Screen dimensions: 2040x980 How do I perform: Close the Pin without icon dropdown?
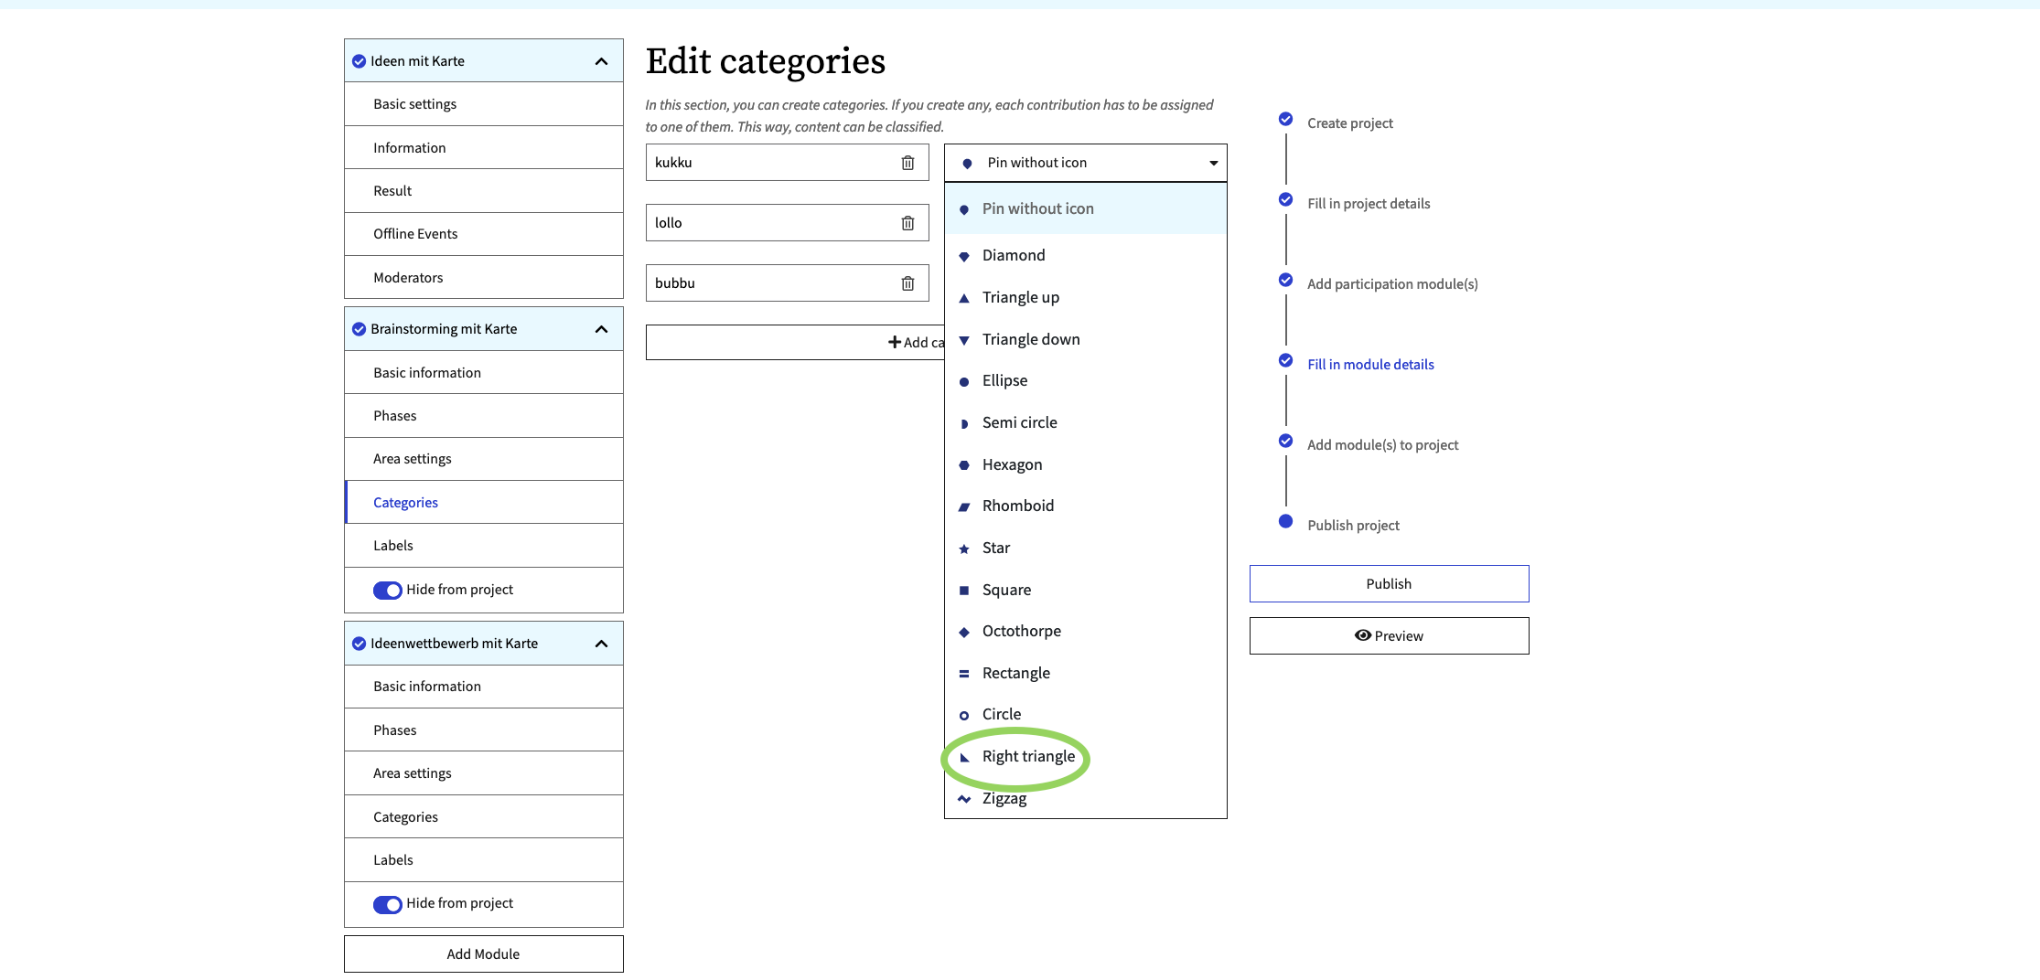[1085, 163]
